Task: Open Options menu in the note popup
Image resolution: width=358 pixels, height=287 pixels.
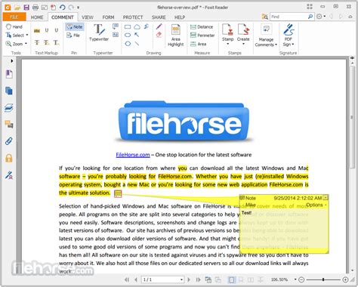Action: [x=316, y=205]
